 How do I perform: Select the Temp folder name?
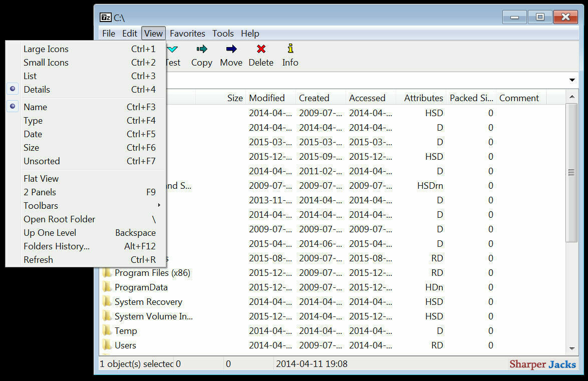126,331
